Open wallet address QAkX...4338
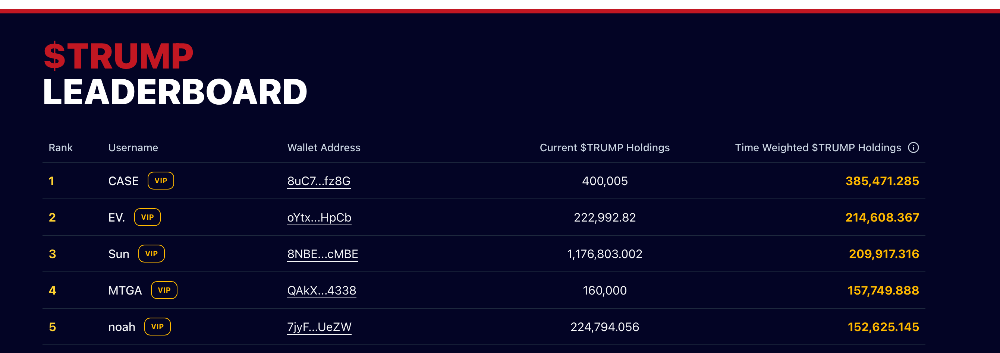This screenshot has width=1000, height=353. click(321, 290)
